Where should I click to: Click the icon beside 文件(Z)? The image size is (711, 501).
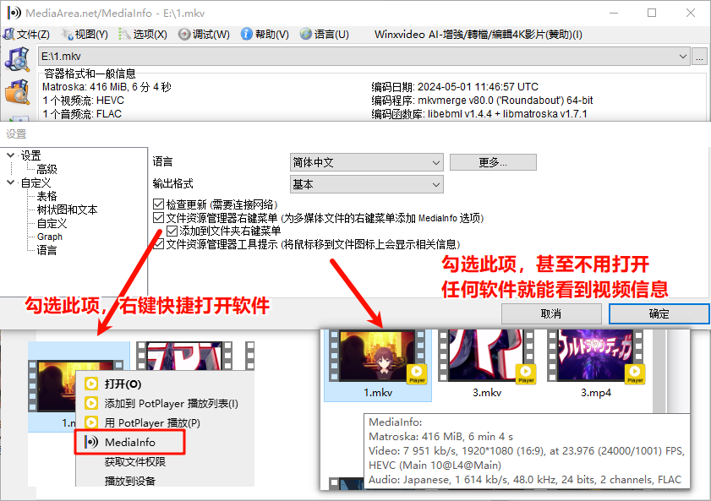click(x=8, y=34)
